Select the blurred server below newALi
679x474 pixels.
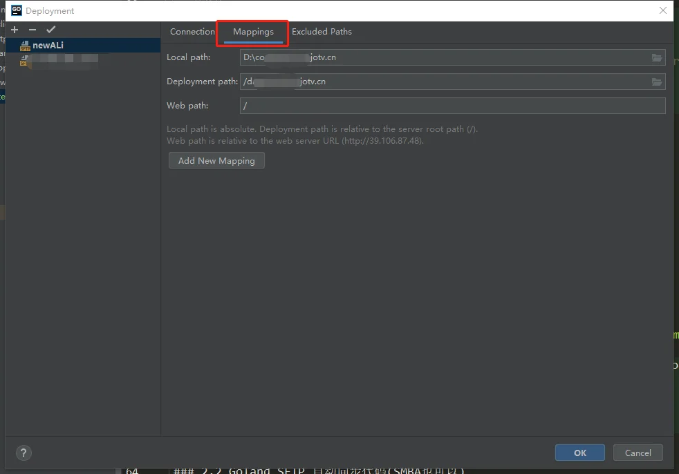click(62, 60)
